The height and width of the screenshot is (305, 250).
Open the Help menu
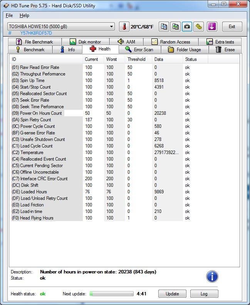pyautogui.click(x=24, y=15)
